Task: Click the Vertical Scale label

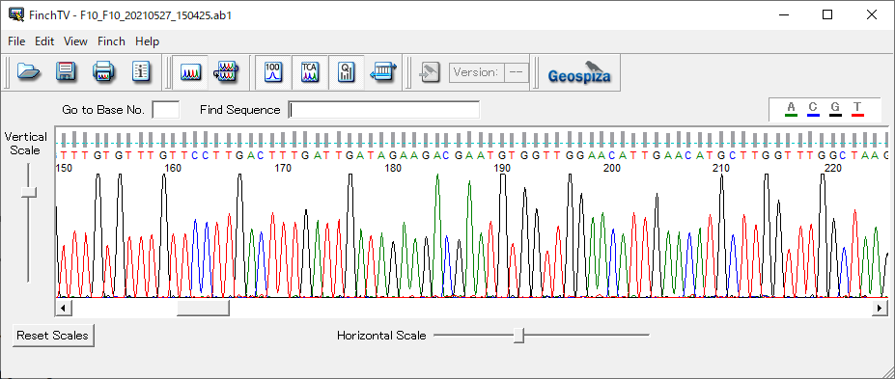Action: coord(26,144)
